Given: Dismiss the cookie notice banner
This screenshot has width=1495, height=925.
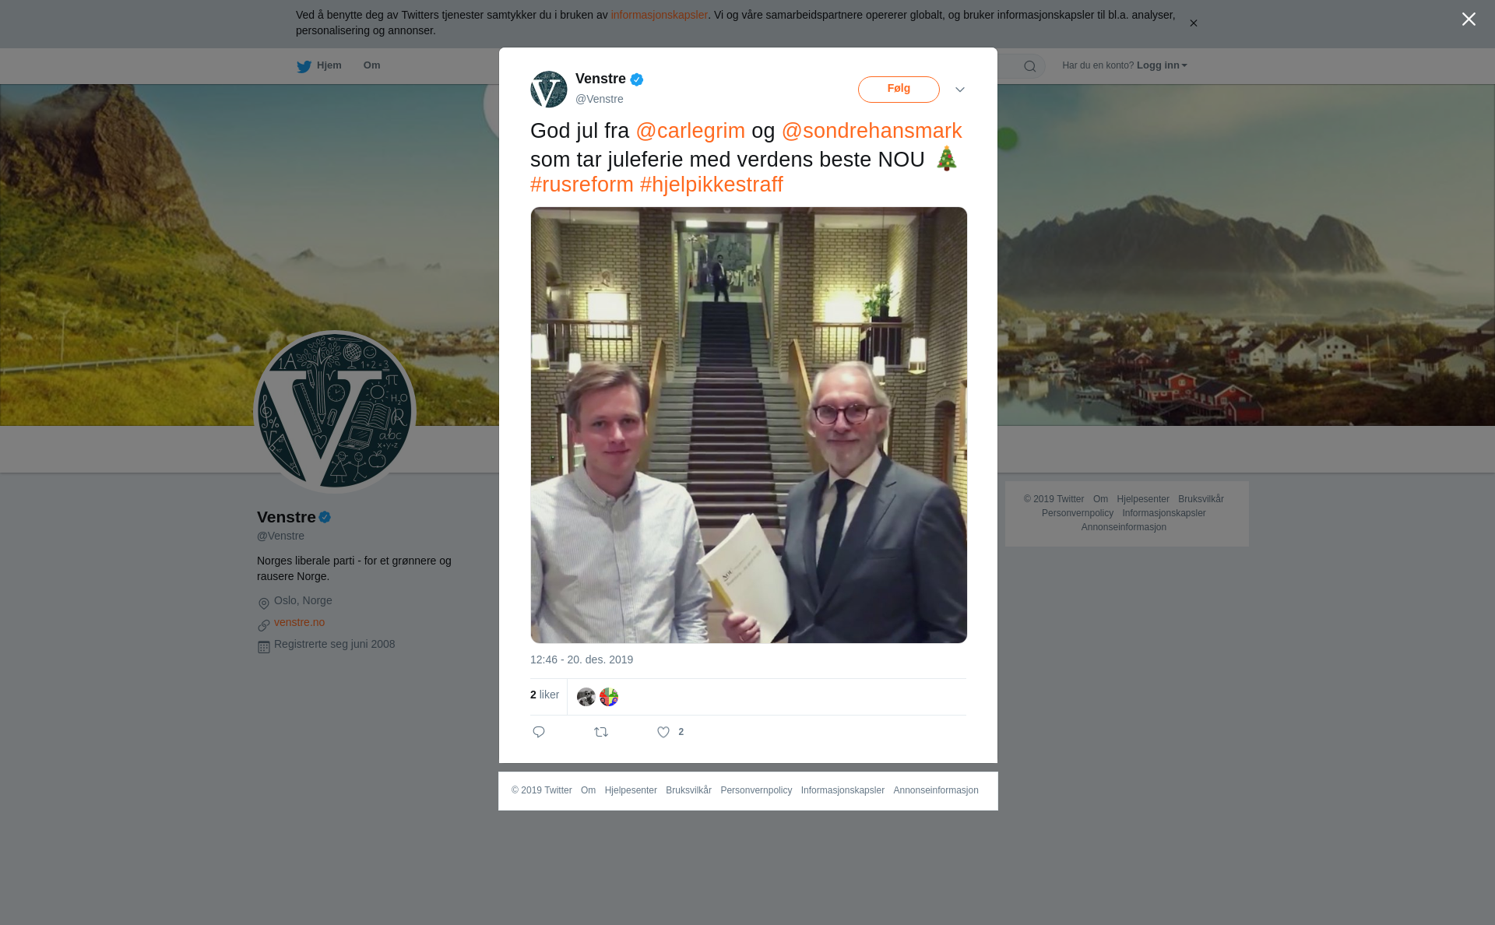Looking at the screenshot, I should click(1193, 23).
